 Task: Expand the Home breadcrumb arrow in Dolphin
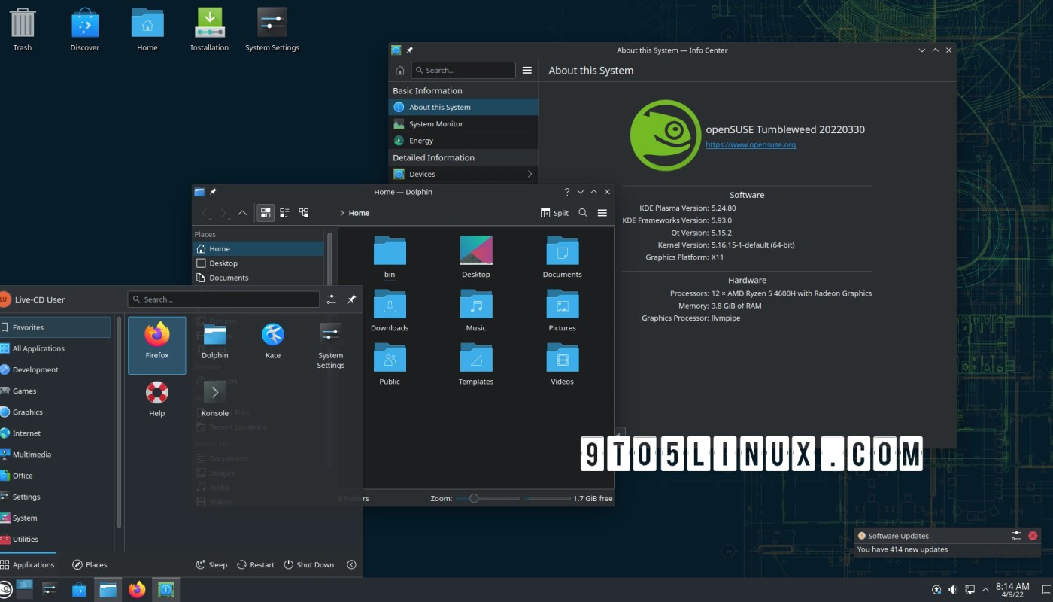(x=342, y=213)
